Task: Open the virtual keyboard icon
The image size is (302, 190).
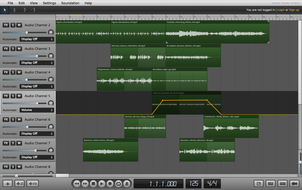Action: click(282, 184)
